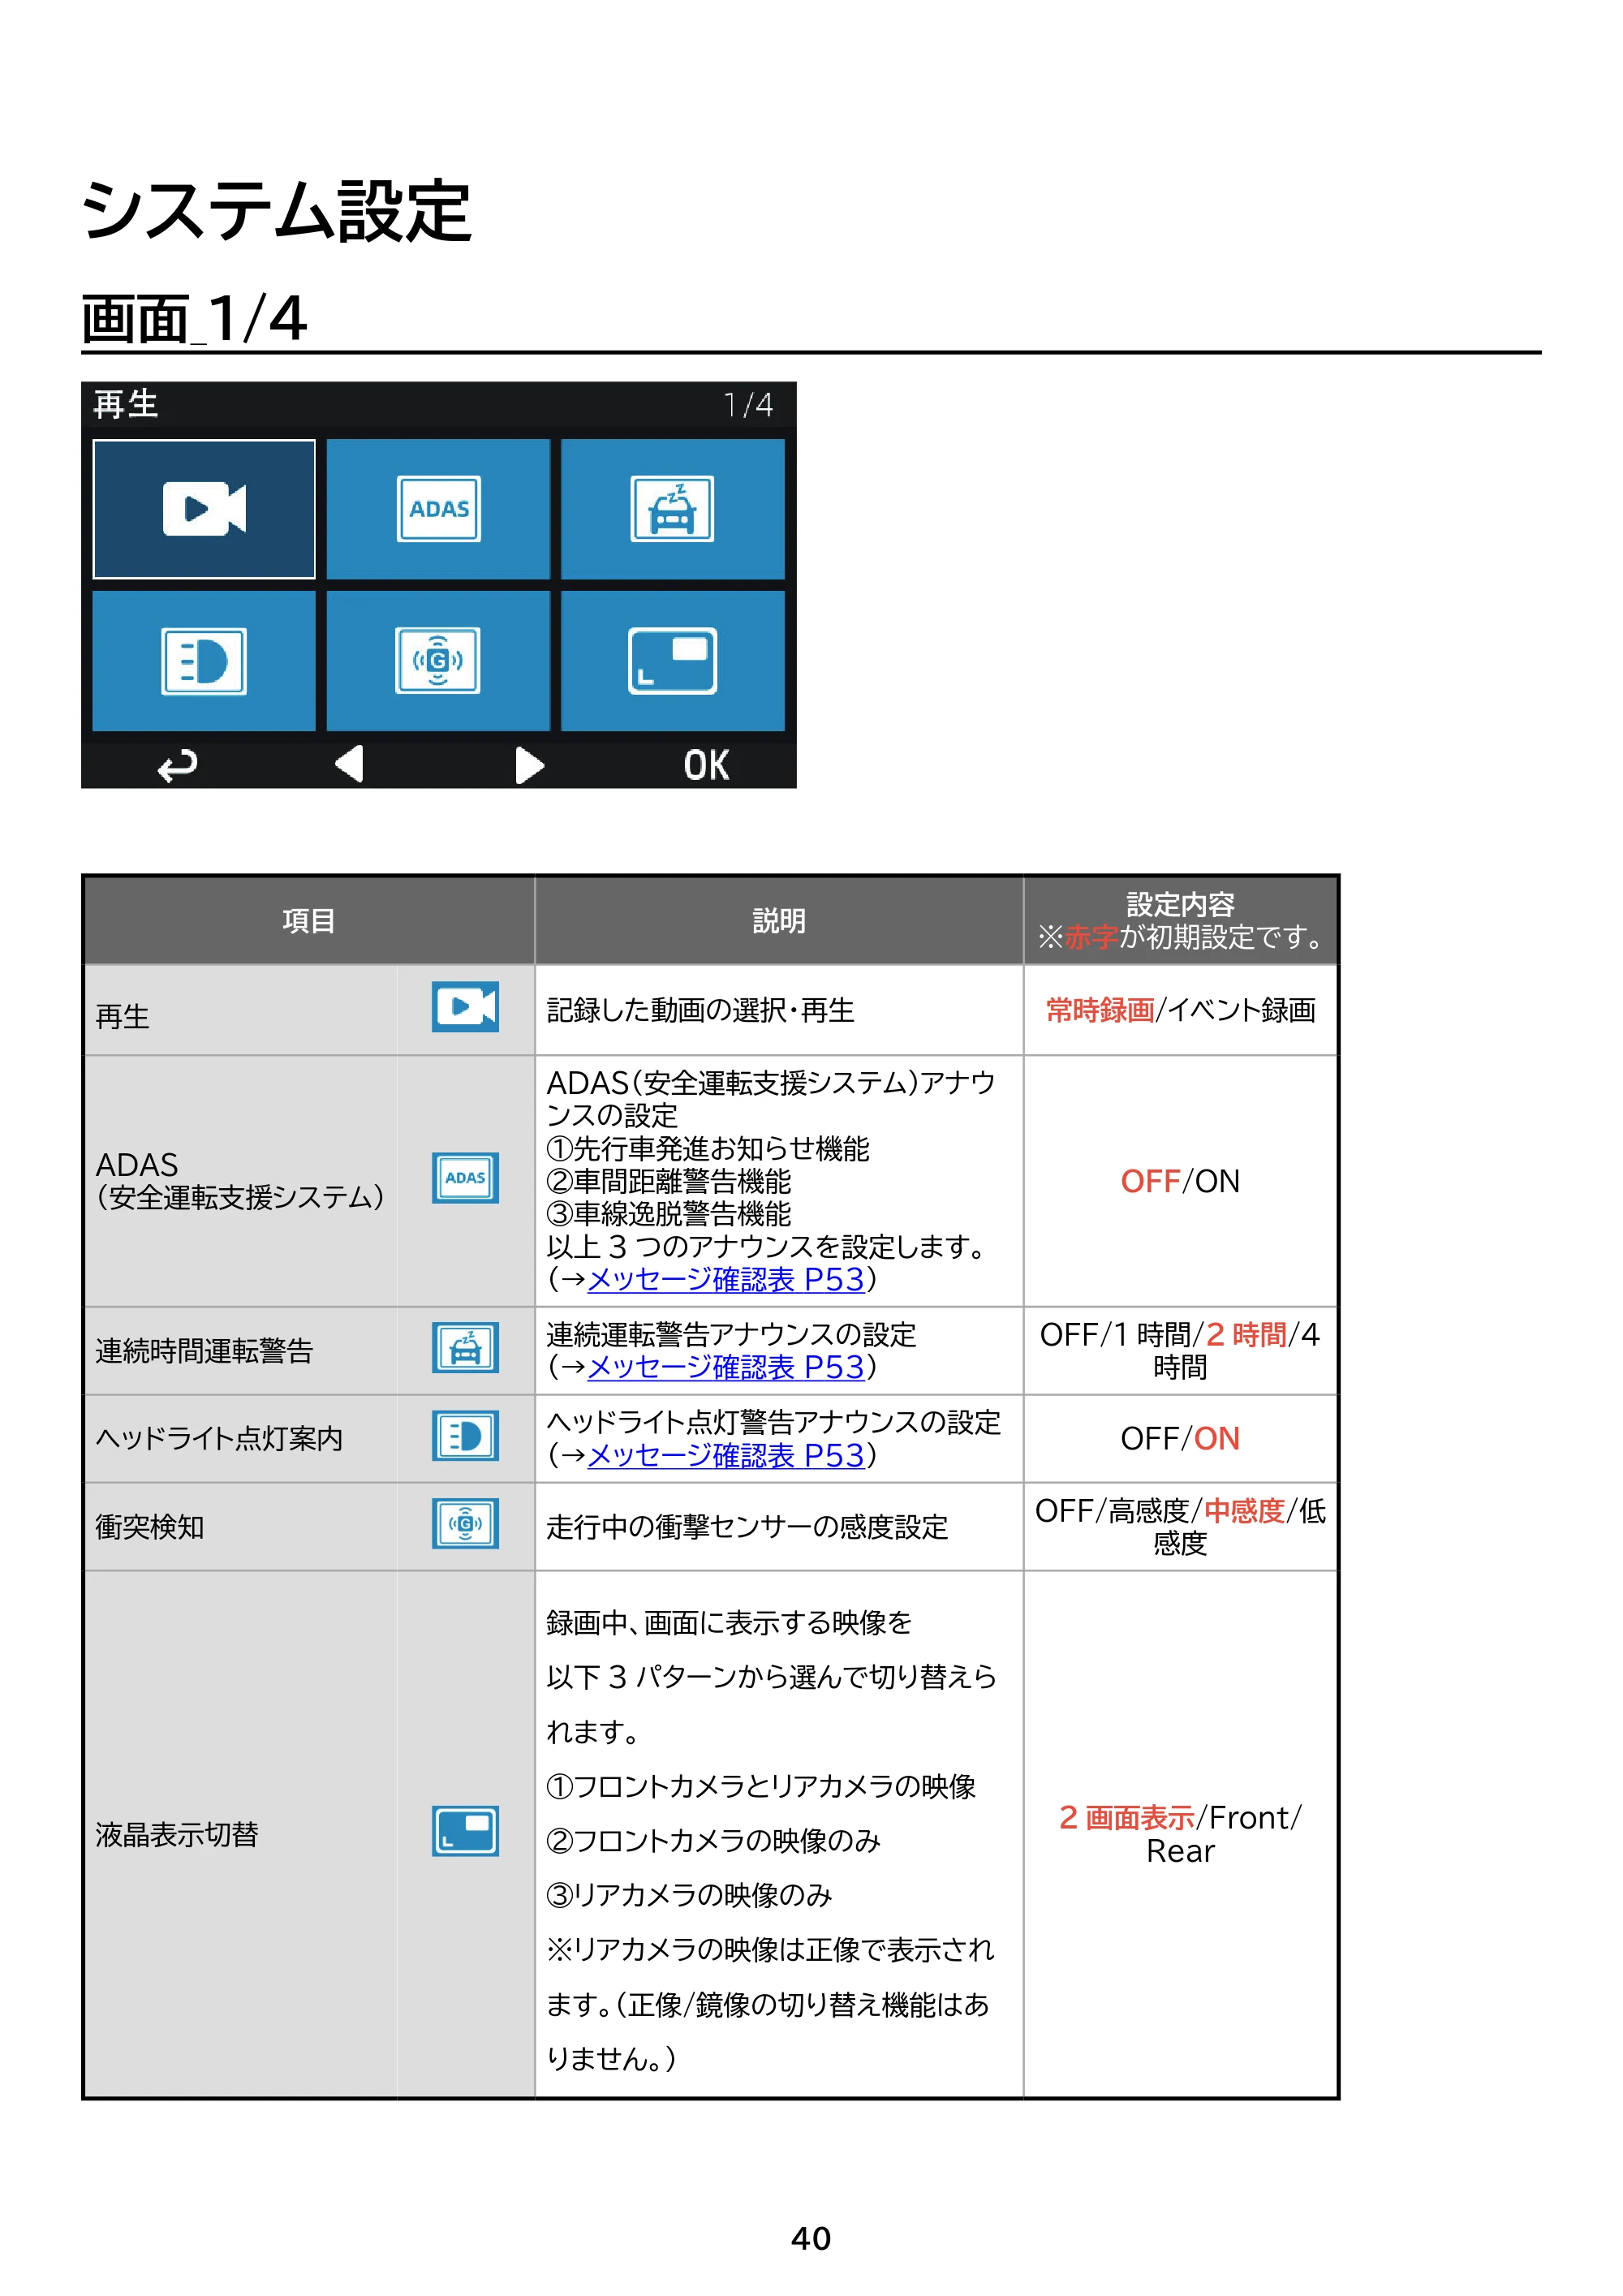
Task: Tap the OK button on device screen
Action: [x=706, y=766]
